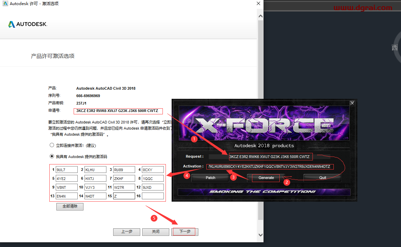
Task: Click the 西 compass label in the background window
Action: pyautogui.click(x=395, y=48)
